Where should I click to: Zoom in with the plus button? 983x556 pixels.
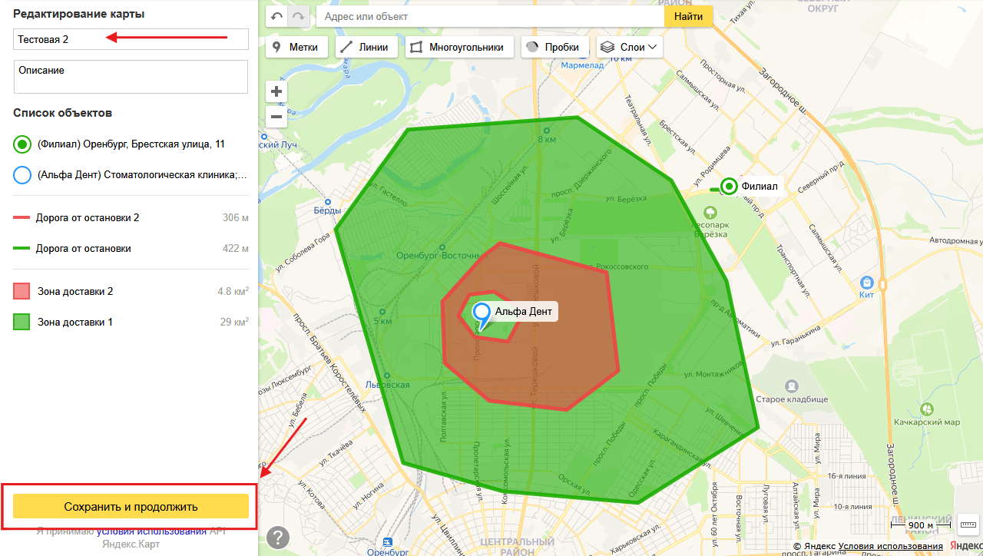click(x=276, y=91)
